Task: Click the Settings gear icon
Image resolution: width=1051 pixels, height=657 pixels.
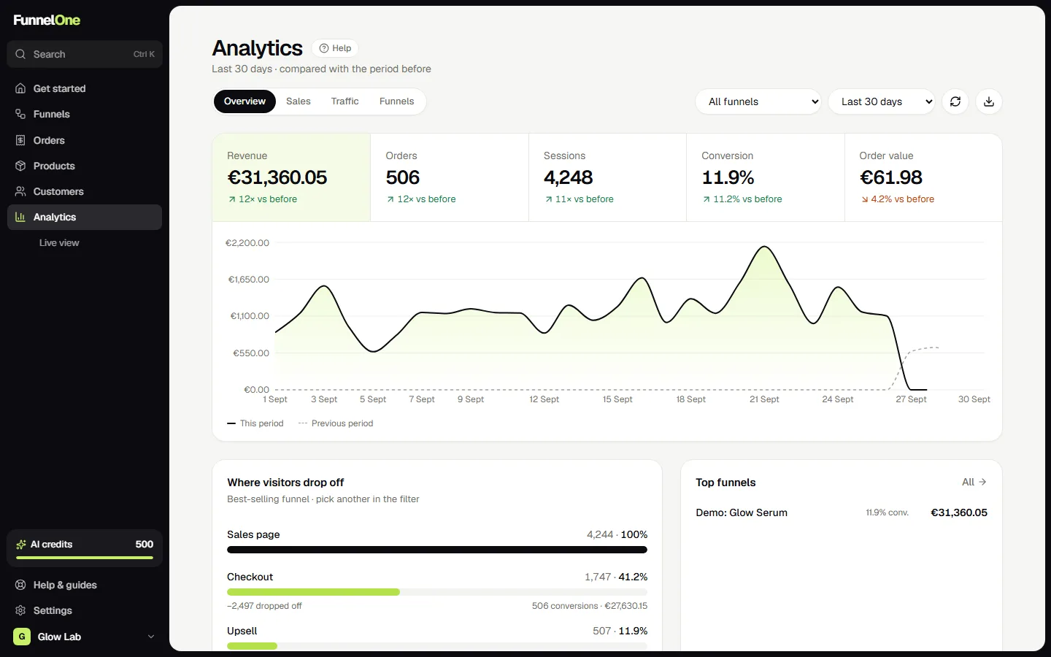Action: [x=20, y=610]
